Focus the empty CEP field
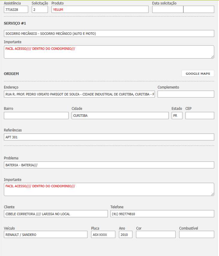Image resolution: width=219 pixels, height=256 pixels. coord(200,116)
